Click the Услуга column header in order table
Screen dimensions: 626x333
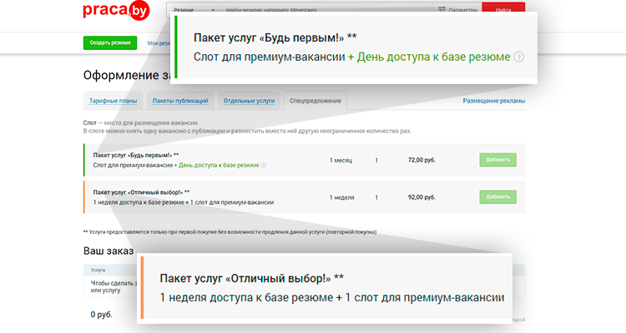click(x=98, y=270)
